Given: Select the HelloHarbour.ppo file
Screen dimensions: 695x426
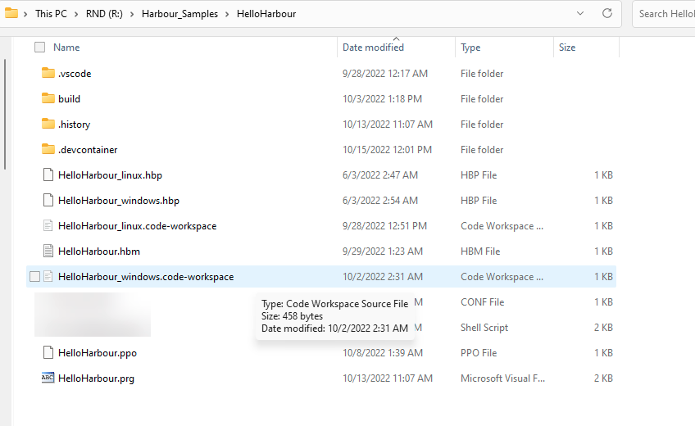Looking at the screenshot, I should pyautogui.click(x=97, y=353).
